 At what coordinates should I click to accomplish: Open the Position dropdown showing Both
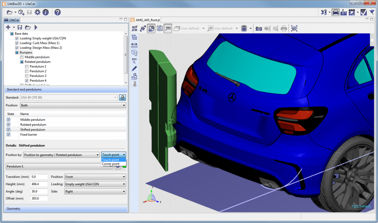tap(73, 105)
